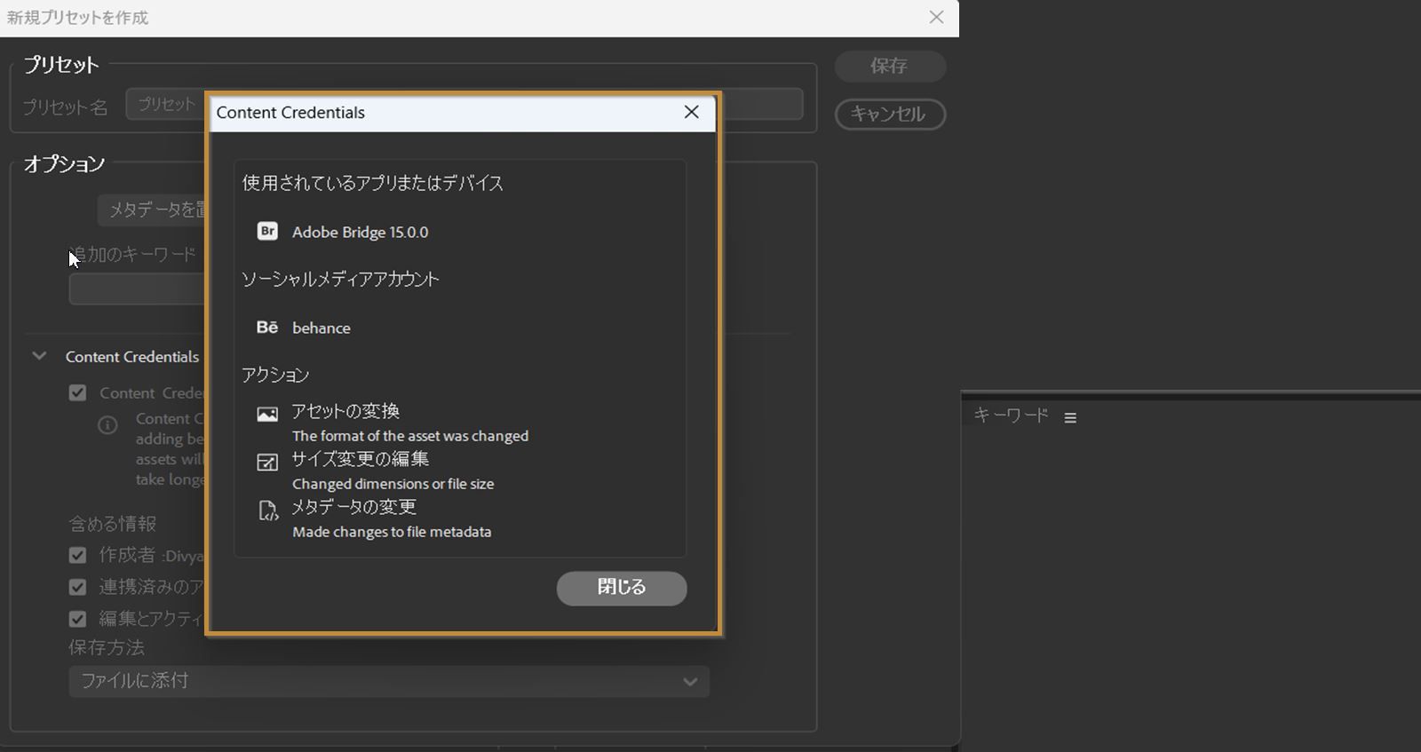This screenshot has height=752, width=1421.
Task: Open the ファイルに添付 save method dropdown
Action: tap(389, 681)
